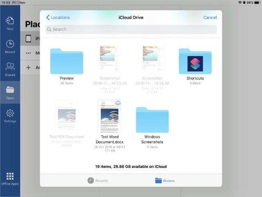Switch to the Browse tab
Viewport: 262px width, 197px height.
165,181
